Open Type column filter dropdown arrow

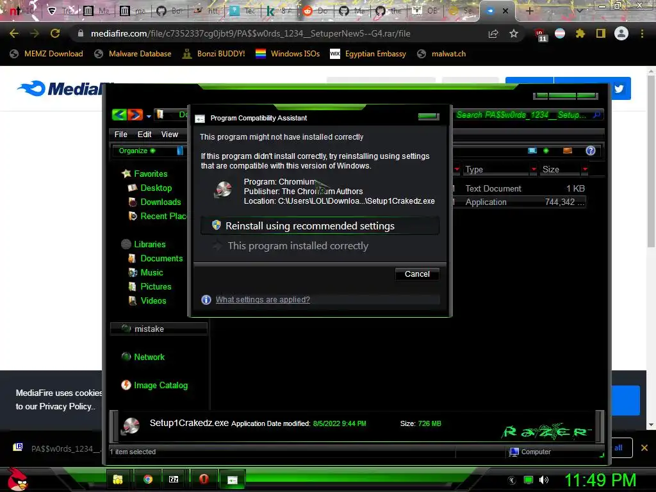(534, 169)
